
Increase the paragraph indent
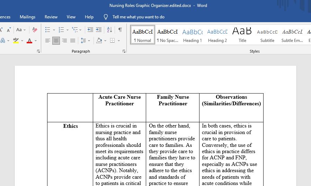tap(99, 30)
